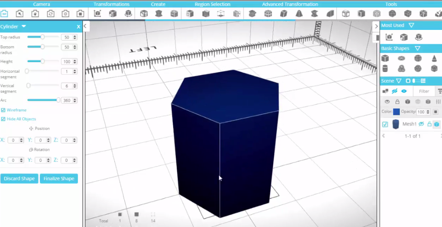The height and width of the screenshot is (227, 442).
Task: Choose the Sphere basic shape
Action: 418,58
